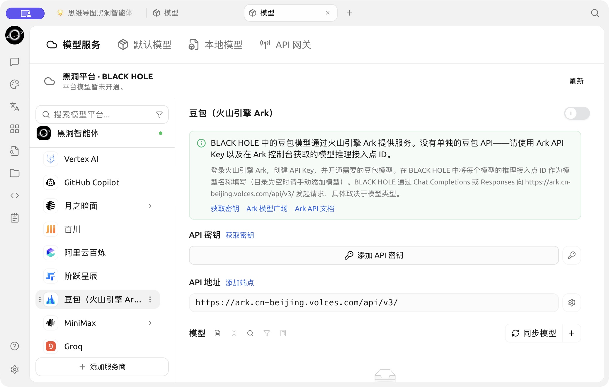Click the filter funnel in provider search
This screenshot has height=387, width=609.
[x=159, y=114]
